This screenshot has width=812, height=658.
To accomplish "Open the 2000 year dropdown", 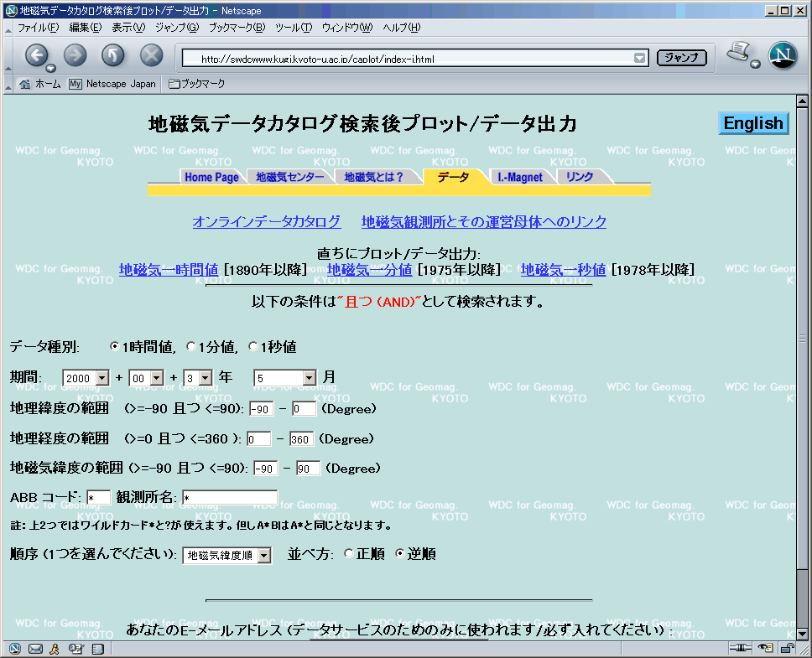I will click(86, 378).
